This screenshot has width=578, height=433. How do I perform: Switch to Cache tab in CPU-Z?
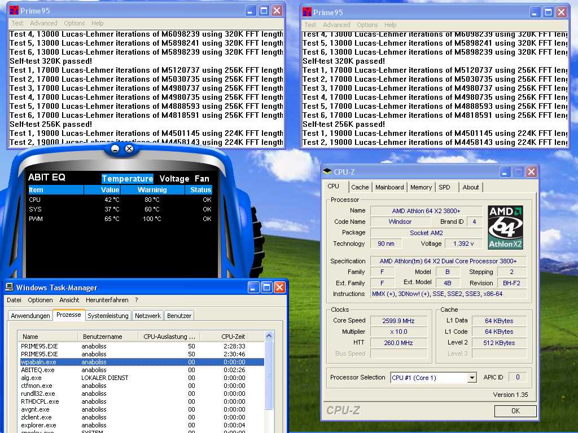(360, 187)
